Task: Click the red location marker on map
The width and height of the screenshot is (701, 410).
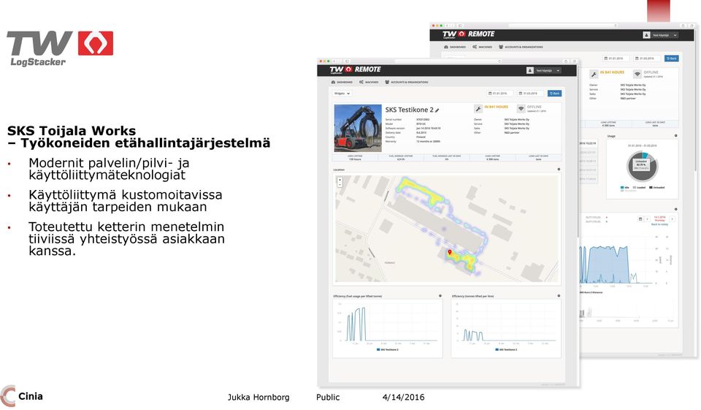Action: tap(450, 252)
